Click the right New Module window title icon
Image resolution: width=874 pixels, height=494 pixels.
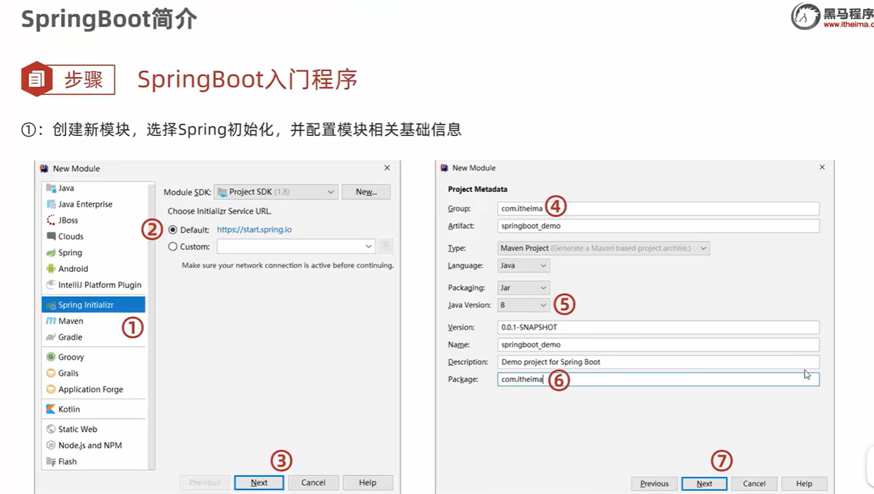point(444,168)
